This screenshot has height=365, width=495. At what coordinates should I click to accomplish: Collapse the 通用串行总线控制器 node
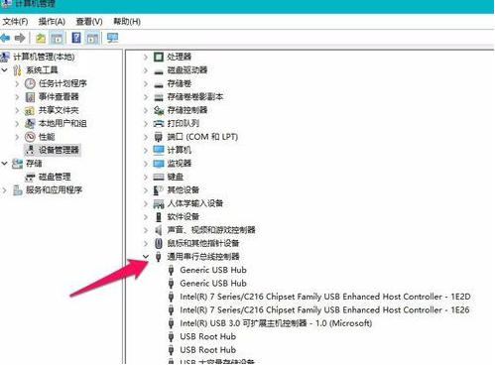coord(146,257)
